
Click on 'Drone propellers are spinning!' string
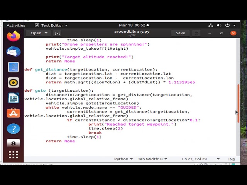[104, 44]
